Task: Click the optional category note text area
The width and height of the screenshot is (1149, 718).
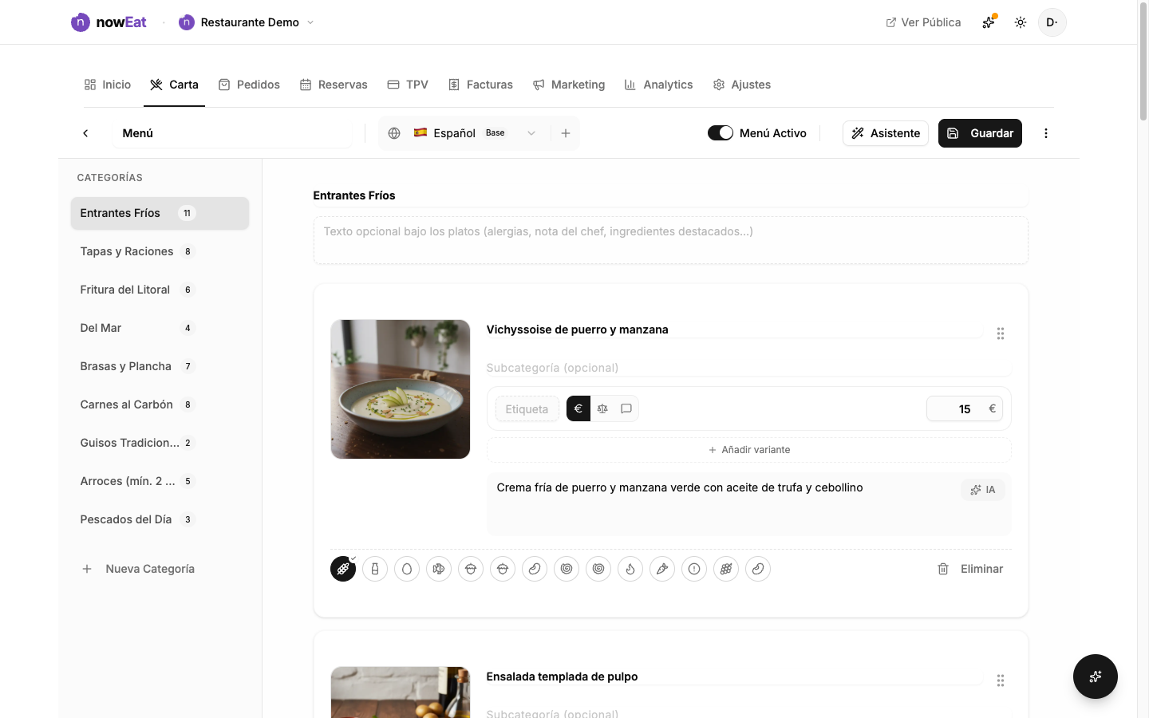Action: (x=670, y=240)
